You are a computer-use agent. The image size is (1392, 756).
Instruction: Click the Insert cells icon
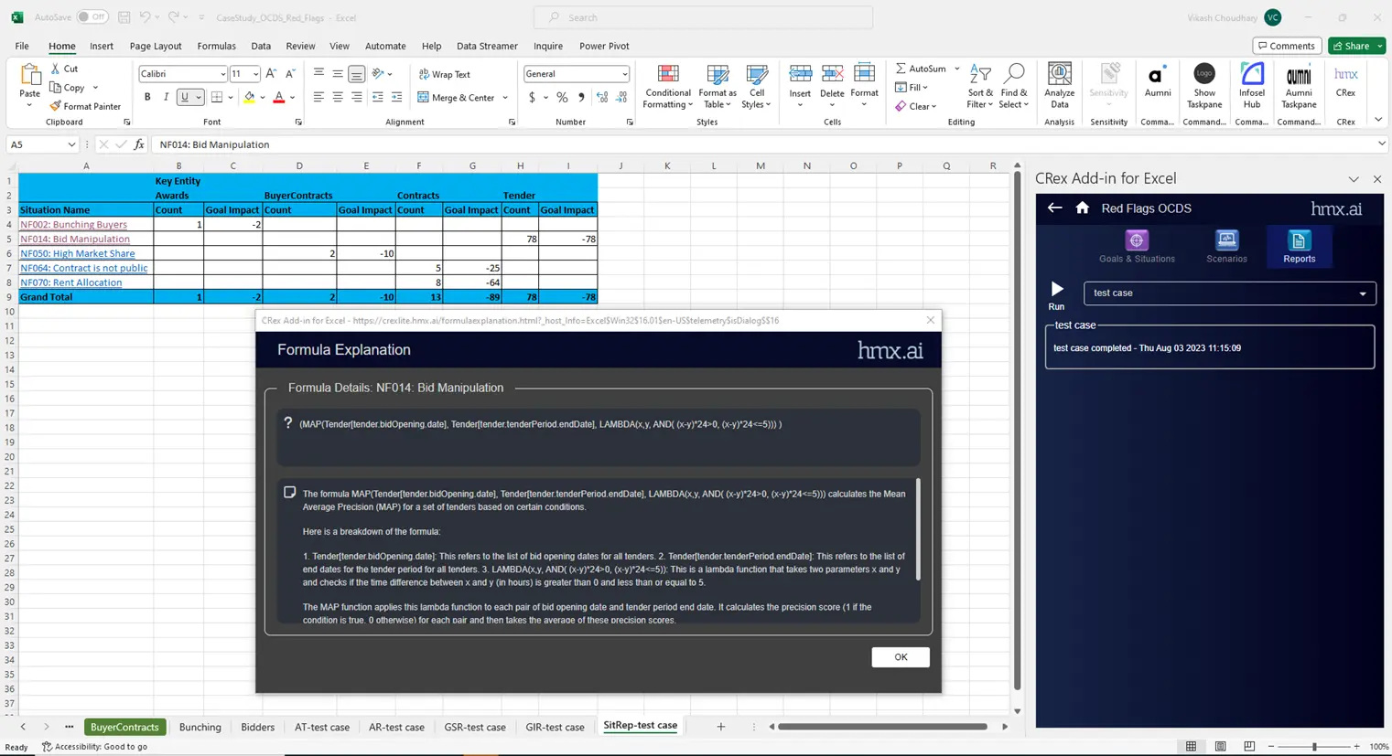click(800, 74)
